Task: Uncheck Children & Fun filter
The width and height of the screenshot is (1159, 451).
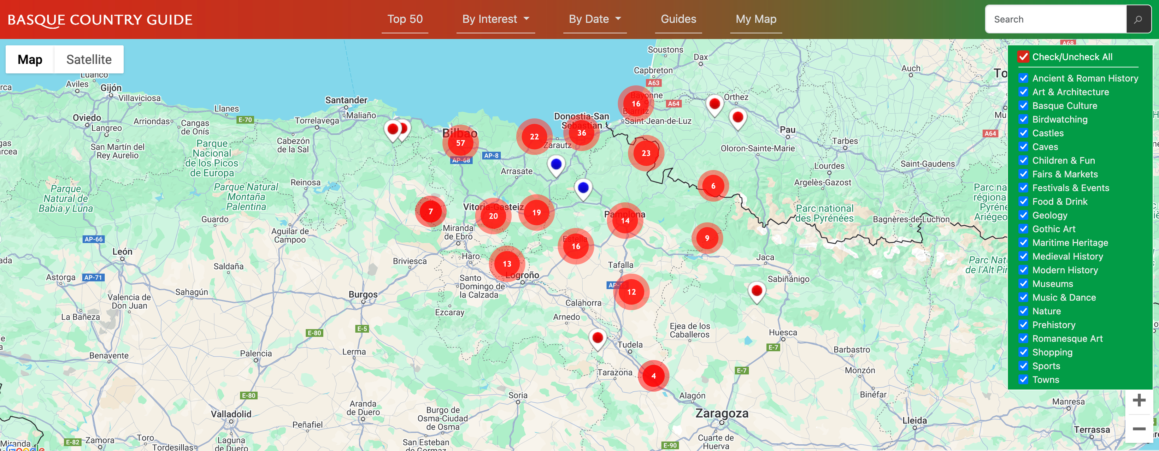Action: pyautogui.click(x=1023, y=160)
